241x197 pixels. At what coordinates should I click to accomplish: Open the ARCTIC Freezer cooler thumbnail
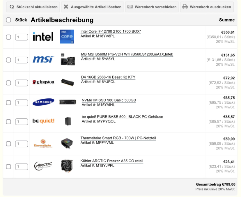(x=67, y=166)
